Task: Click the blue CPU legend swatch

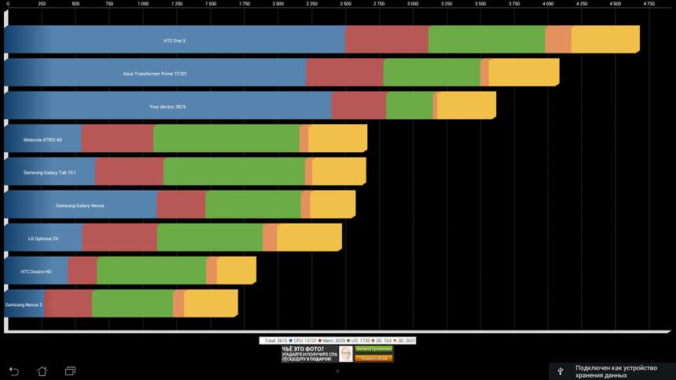Action: coord(291,341)
